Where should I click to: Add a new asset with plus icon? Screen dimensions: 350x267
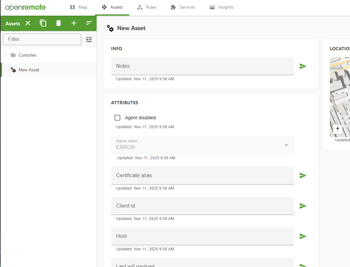tap(74, 23)
